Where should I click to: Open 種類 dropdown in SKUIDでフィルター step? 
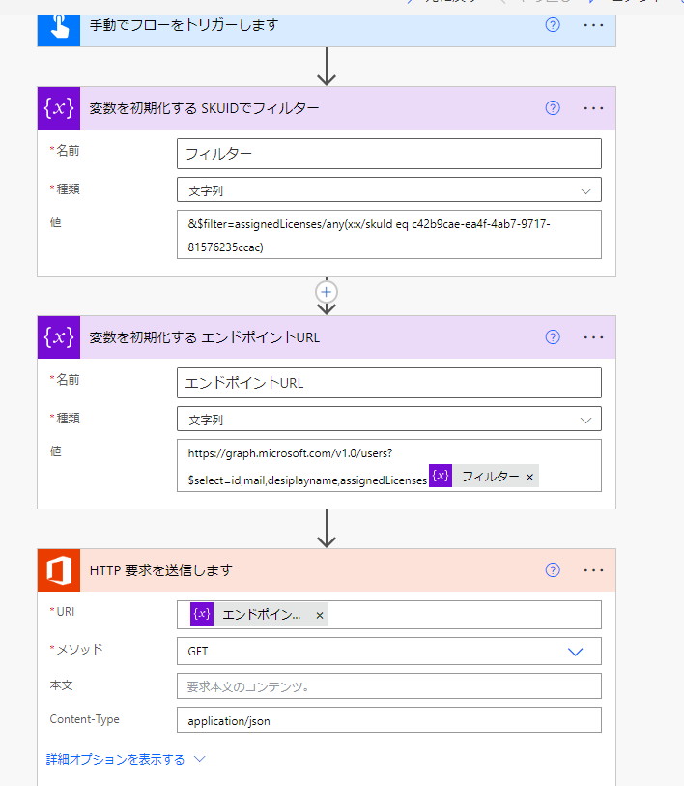388,190
